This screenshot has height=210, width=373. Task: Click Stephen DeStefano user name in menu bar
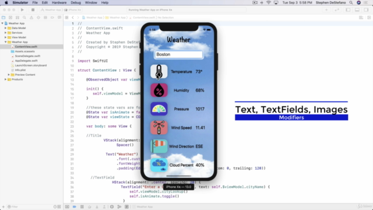tap(330, 2)
